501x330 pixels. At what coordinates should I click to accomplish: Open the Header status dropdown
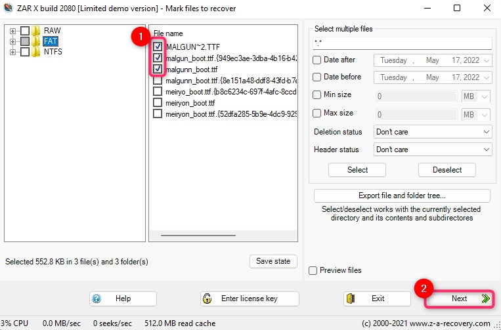433,150
